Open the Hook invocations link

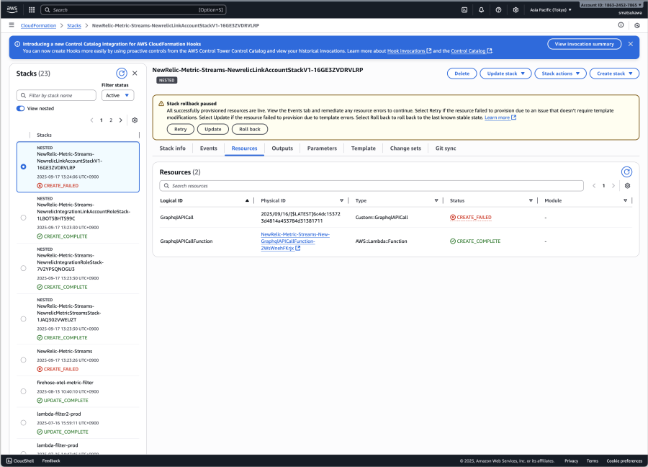click(x=409, y=51)
